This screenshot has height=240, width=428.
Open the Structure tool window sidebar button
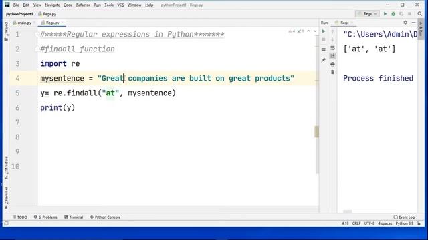coord(6,167)
